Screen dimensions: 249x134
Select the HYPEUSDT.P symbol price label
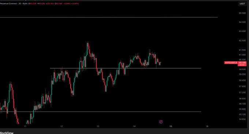(231, 63)
